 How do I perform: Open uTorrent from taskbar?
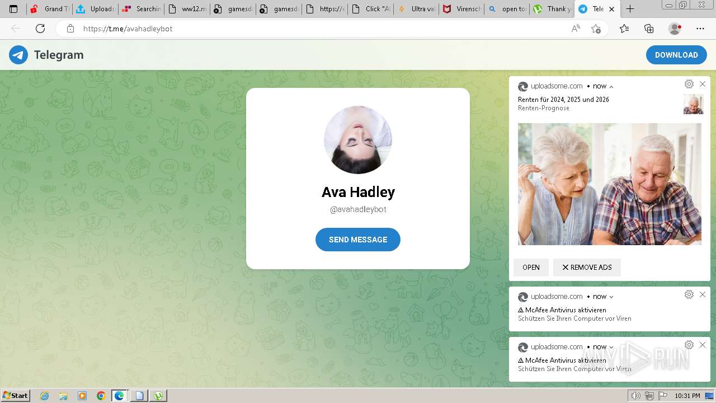159,396
